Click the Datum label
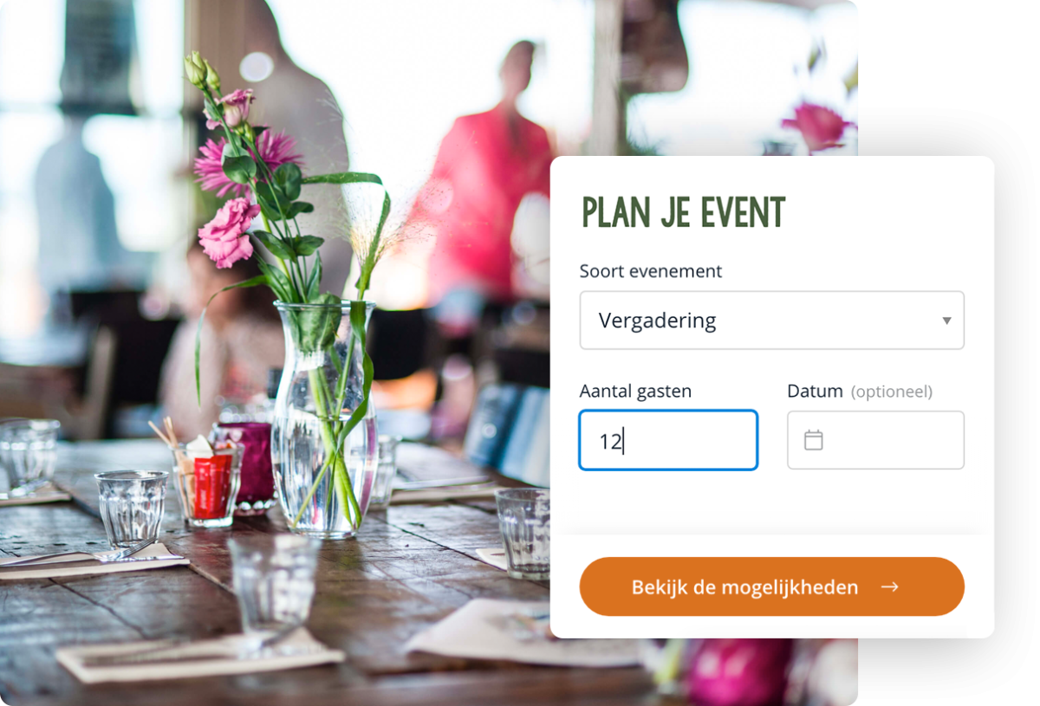 pyautogui.click(x=815, y=392)
